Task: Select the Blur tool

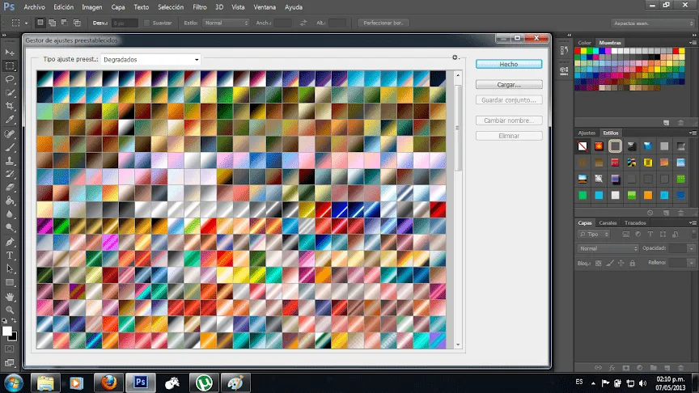Action: click(10, 214)
